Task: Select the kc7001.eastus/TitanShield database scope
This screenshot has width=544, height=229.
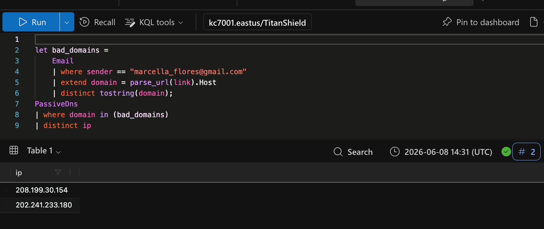Action: (257, 22)
